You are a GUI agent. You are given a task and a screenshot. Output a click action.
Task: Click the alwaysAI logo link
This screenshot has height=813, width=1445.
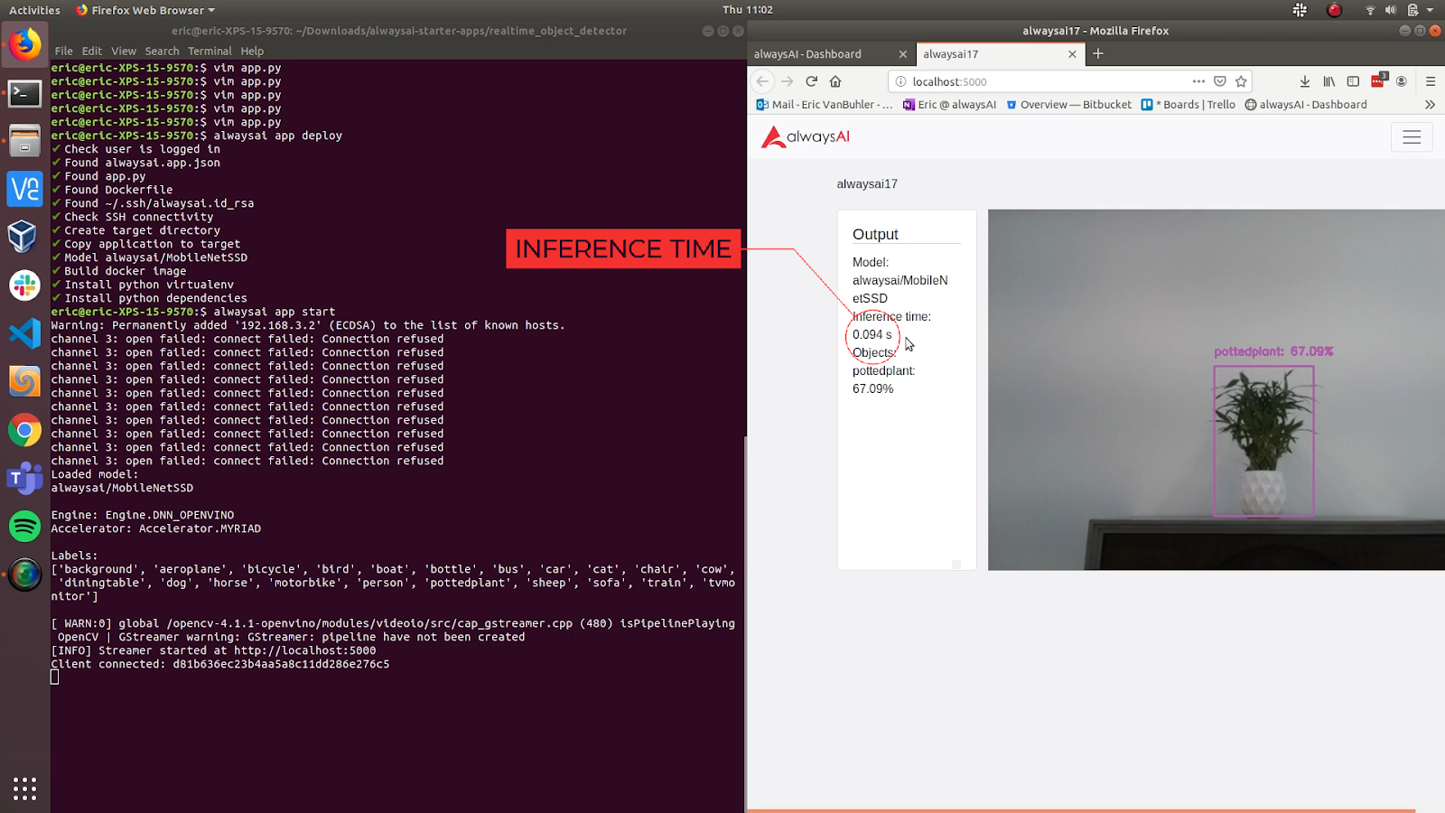coord(805,137)
